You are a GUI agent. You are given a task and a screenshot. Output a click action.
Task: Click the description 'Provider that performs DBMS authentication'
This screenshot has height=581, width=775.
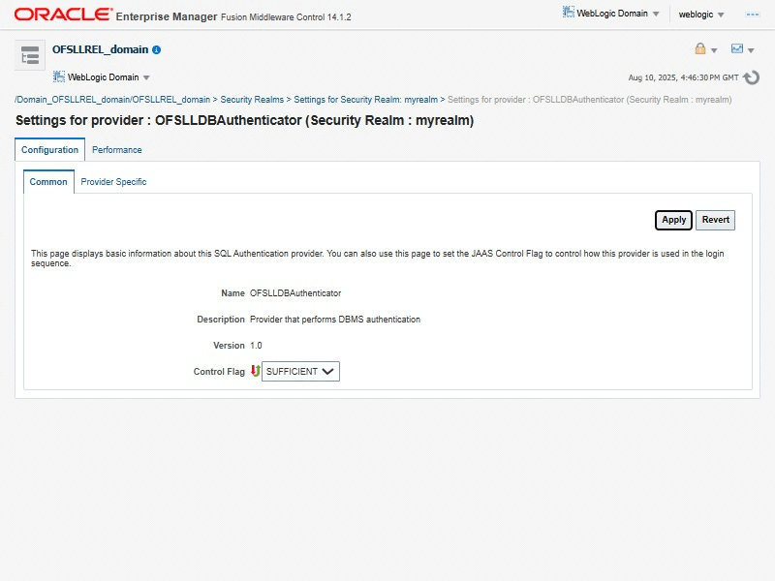click(x=335, y=320)
